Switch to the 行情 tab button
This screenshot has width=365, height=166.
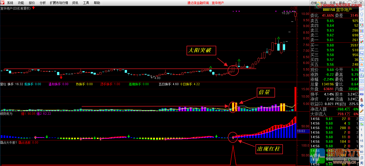pyautogui.click(x=314, y=3)
